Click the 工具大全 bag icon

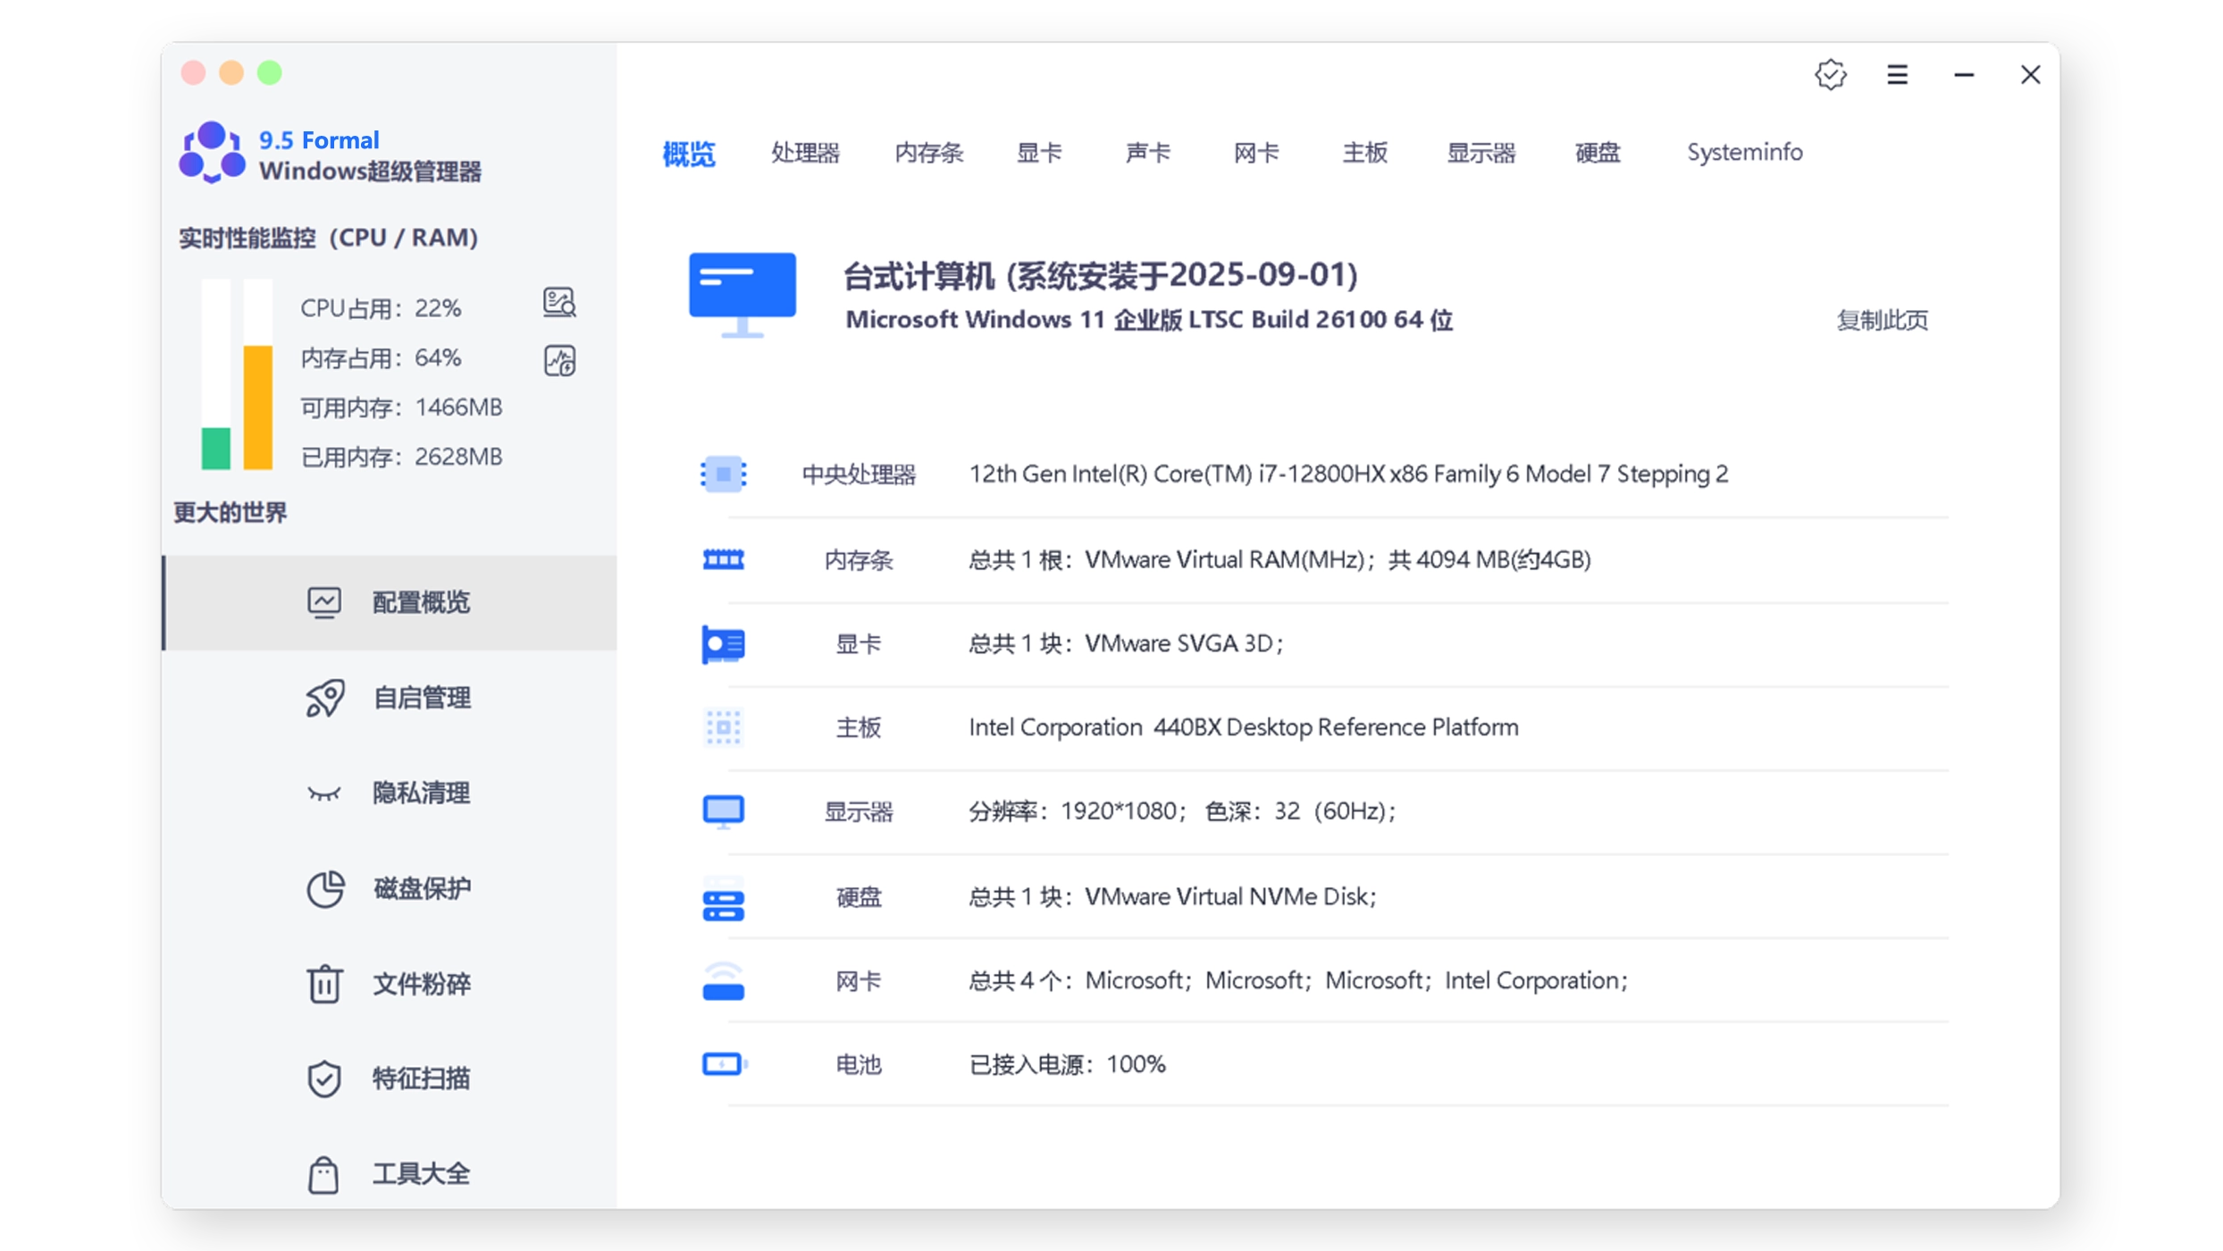tap(323, 1174)
